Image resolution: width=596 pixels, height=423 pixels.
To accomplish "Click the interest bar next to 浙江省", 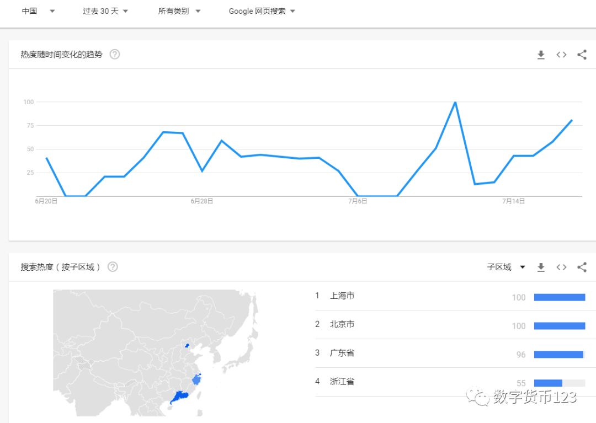I will [549, 383].
